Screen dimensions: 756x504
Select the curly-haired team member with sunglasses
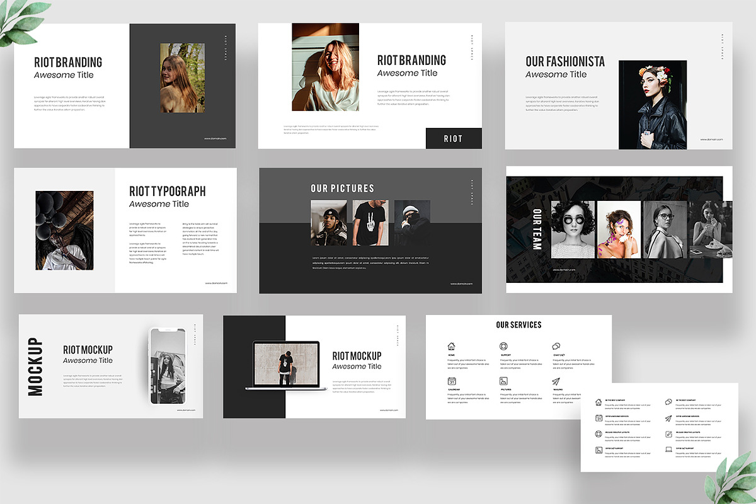coord(573,230)
